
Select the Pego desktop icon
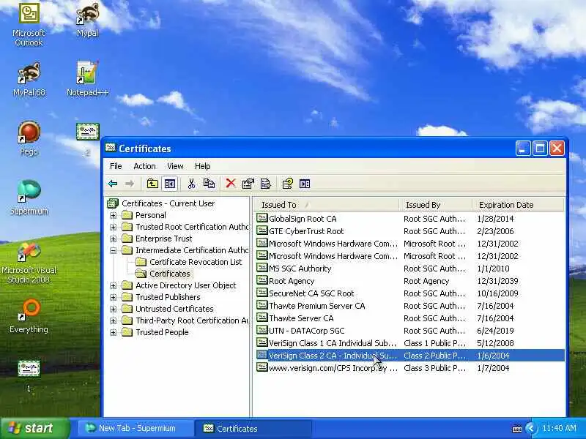point(29,138)
